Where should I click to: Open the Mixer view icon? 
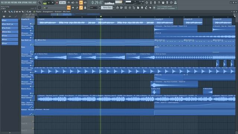(x=130, y=7)
